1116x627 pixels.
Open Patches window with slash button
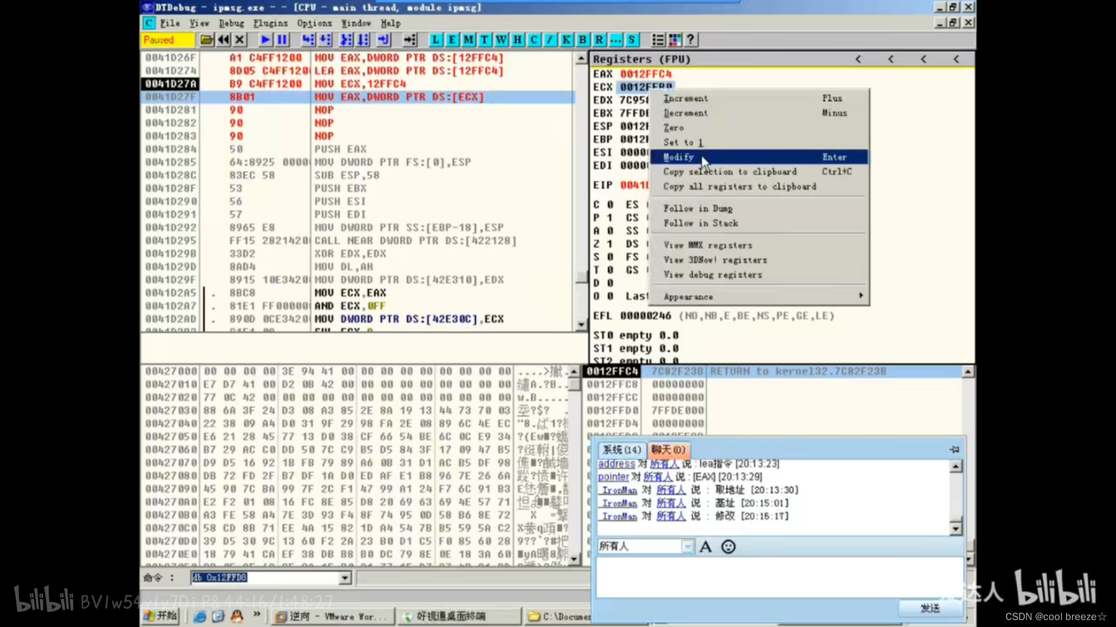550,40
